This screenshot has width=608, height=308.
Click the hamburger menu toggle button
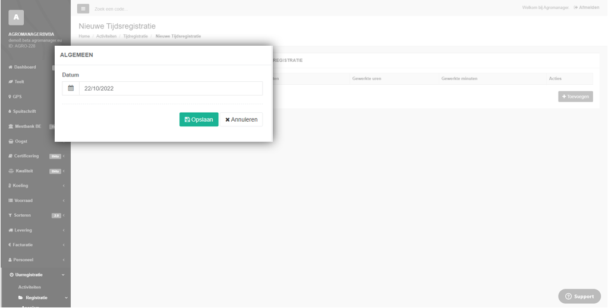[x=83, y=8]
